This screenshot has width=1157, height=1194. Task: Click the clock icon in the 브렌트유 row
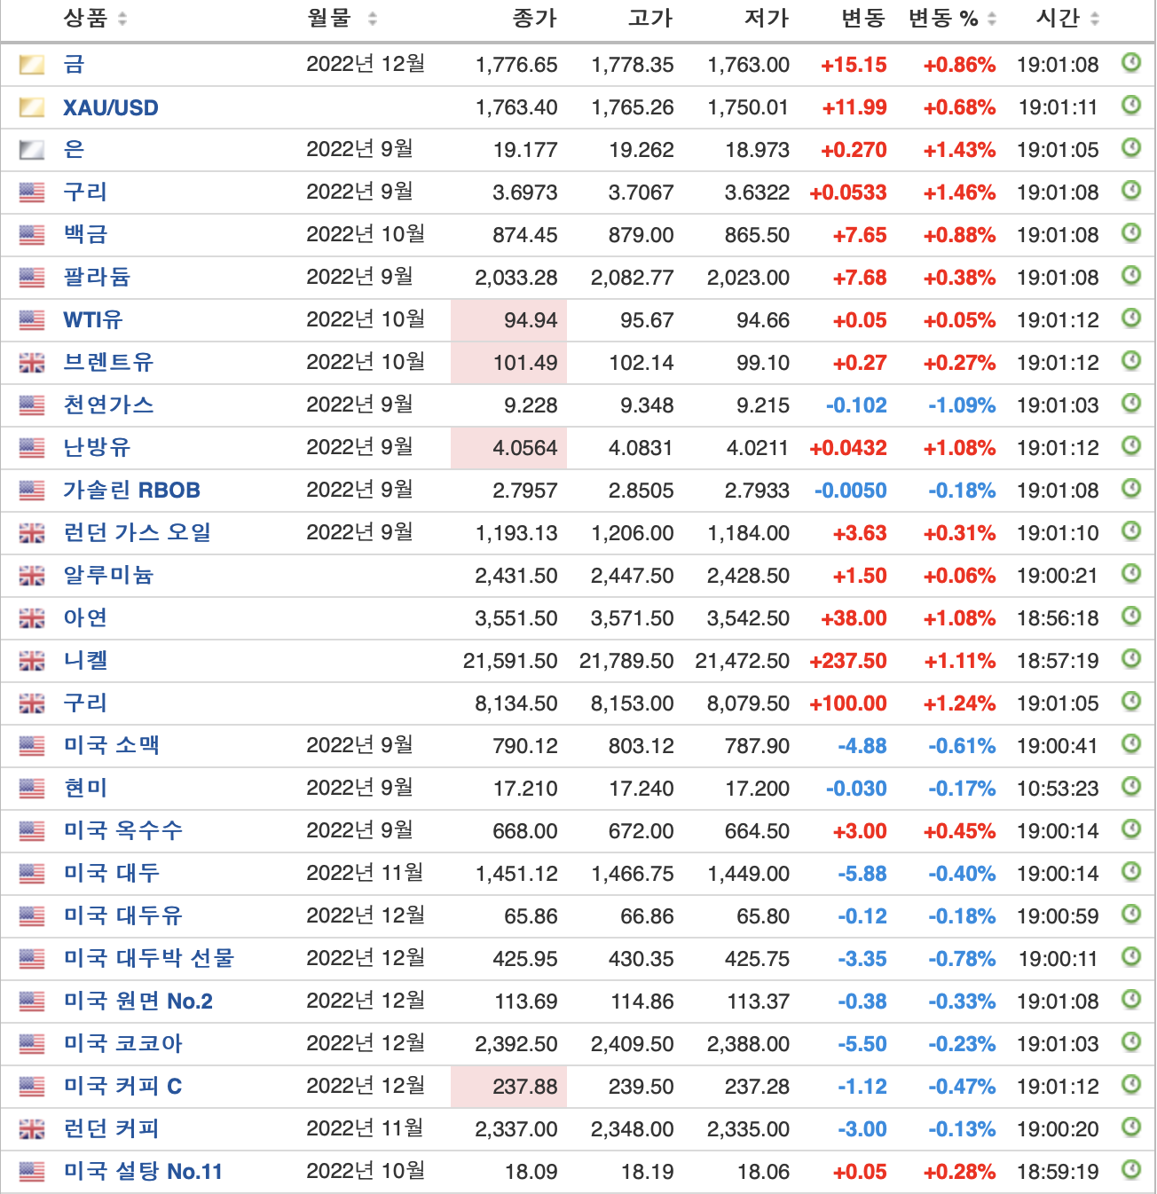click(x=1131, y=360)
